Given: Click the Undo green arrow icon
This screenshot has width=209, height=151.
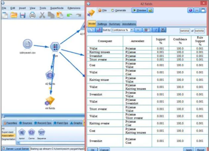Looking at the screenshot, I should pyautogui.click(x=69, y=15).
